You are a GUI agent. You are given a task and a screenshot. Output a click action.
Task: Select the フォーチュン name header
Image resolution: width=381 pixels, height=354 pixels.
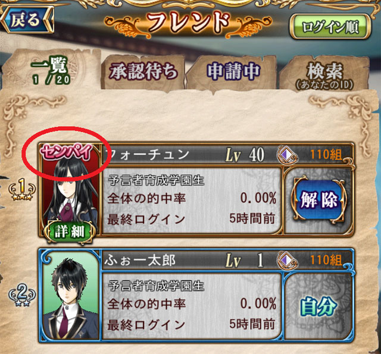[x=149, y=155]
